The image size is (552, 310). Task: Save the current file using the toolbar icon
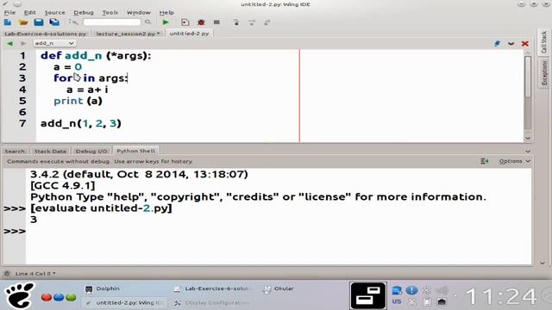[39, 22]
